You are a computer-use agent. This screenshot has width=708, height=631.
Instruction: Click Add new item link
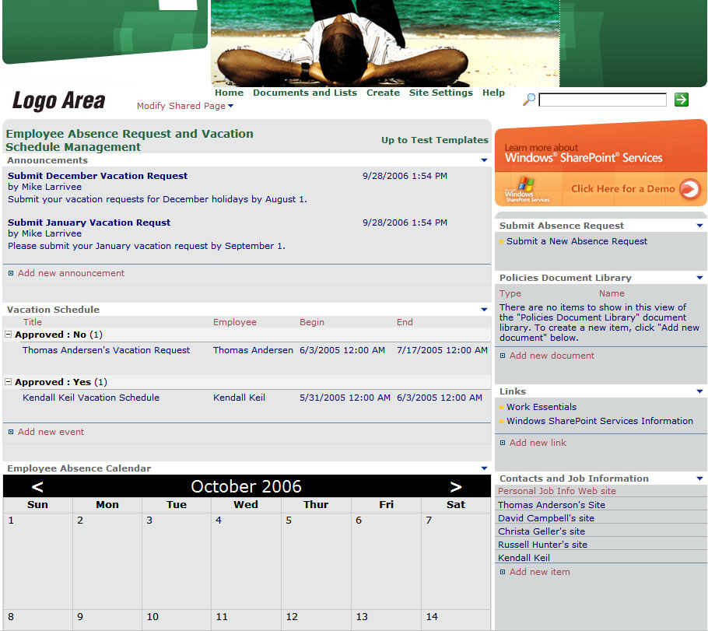point(540,573)
